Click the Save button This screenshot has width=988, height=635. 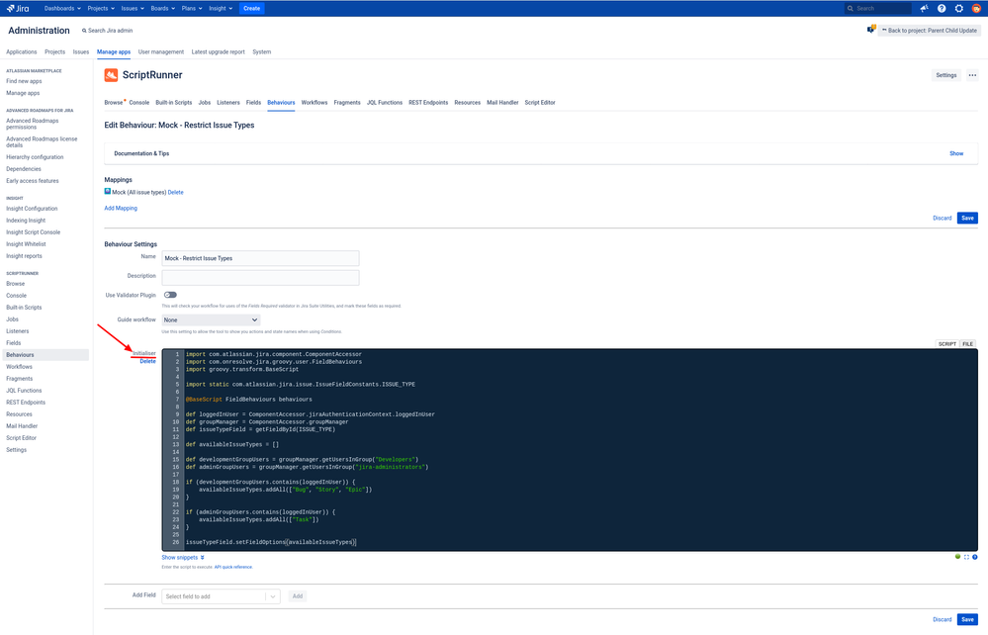(x=966, y=218)
